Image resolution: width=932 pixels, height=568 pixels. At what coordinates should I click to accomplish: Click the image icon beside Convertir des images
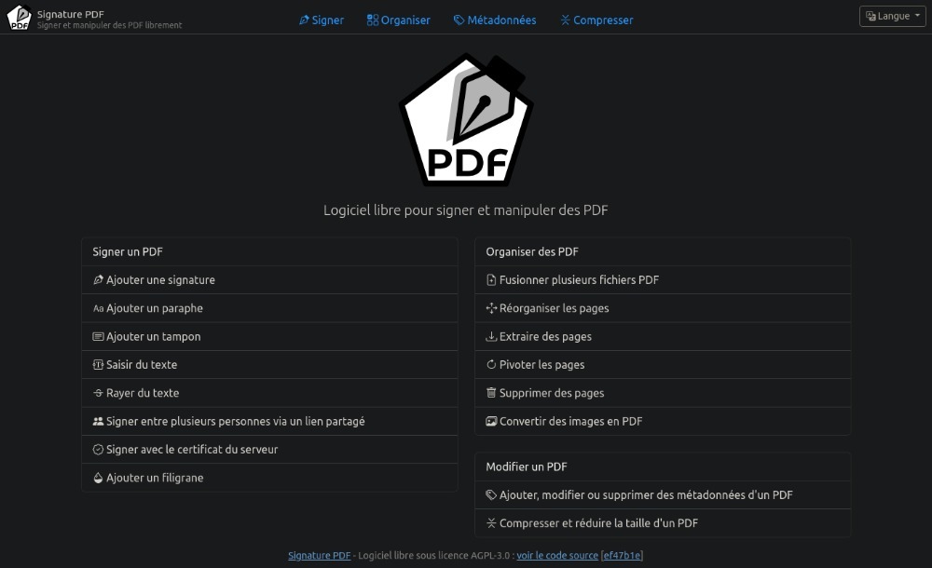coord(491,422)
